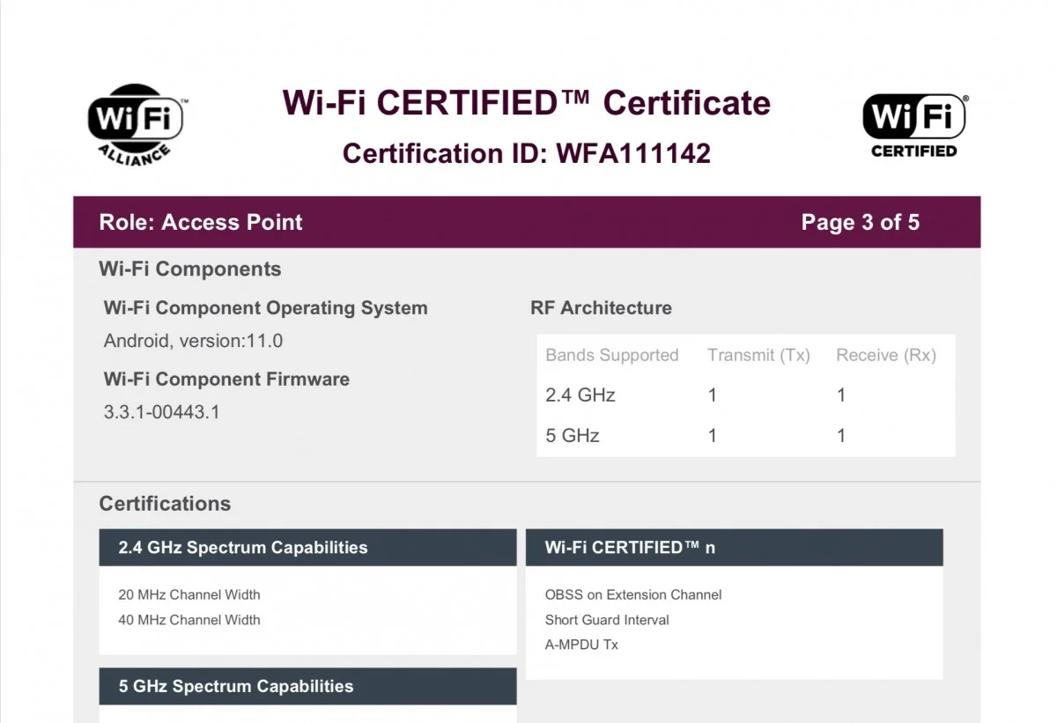Click the 2.4 GHz transmit value
The height and width of the screenshot is (723, 1057).
[713, 395]
